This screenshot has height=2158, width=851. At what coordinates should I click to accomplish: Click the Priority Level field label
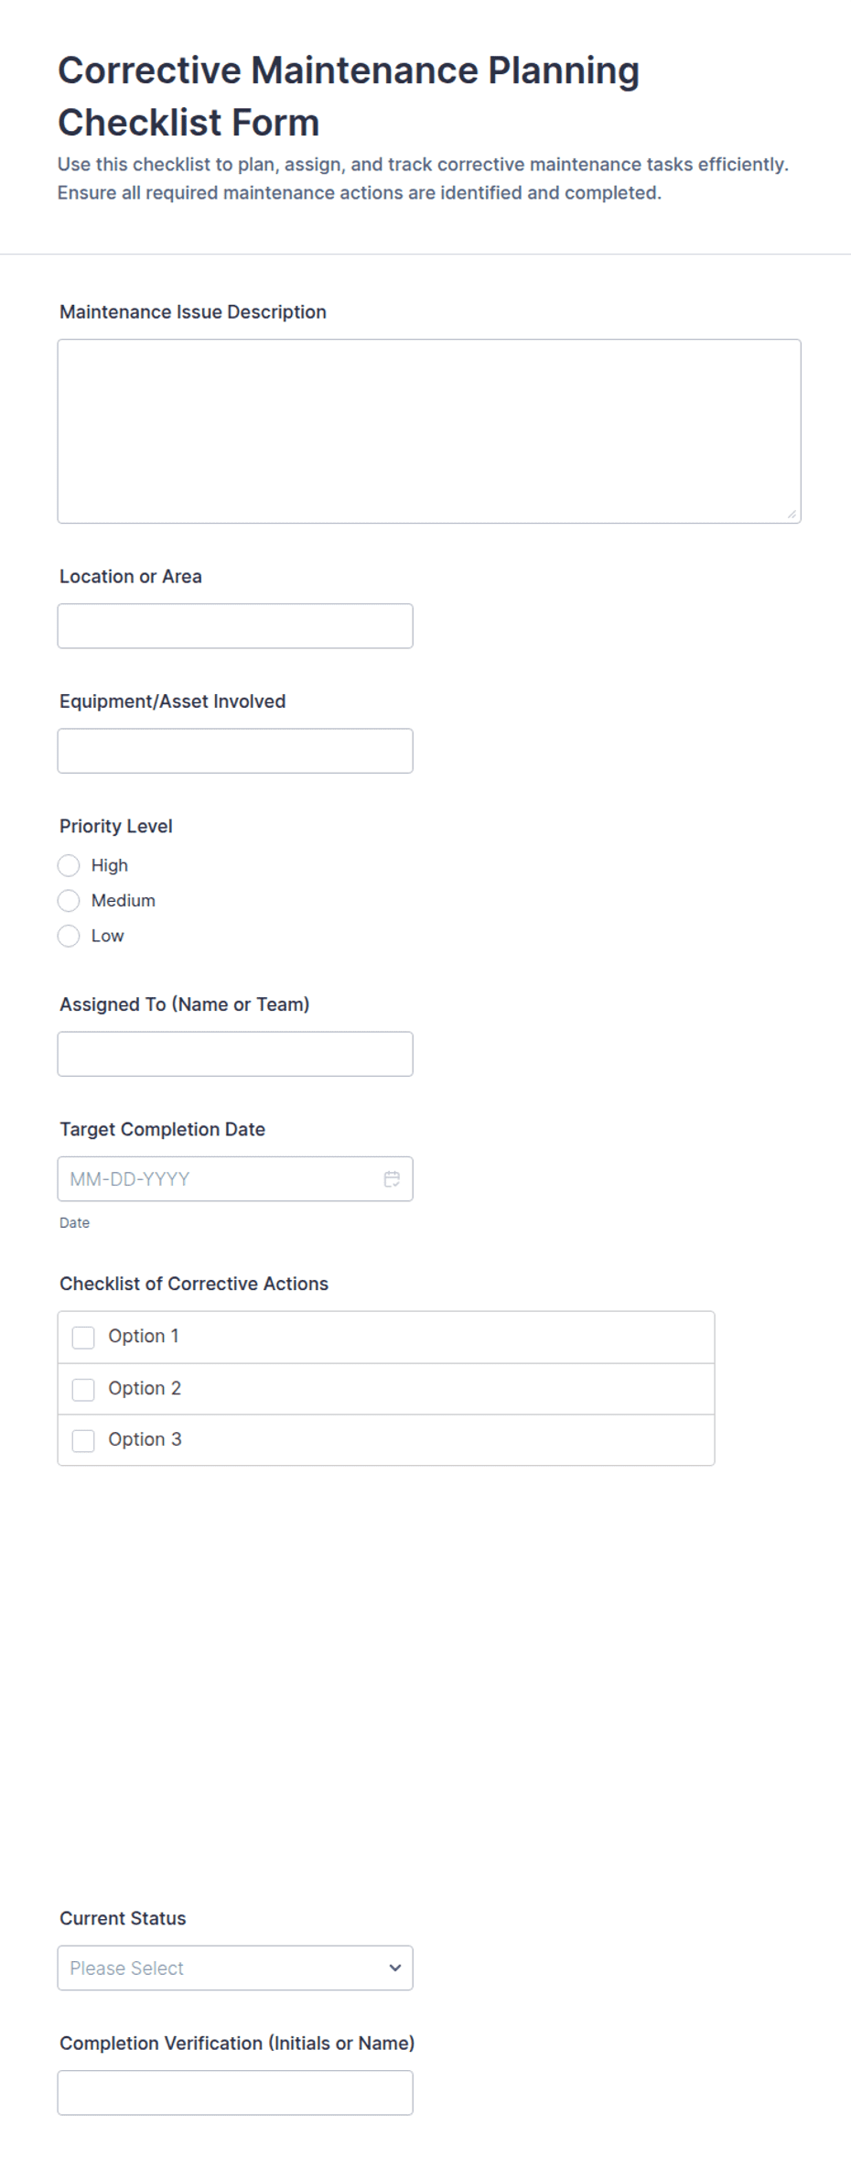click(116, 826)
